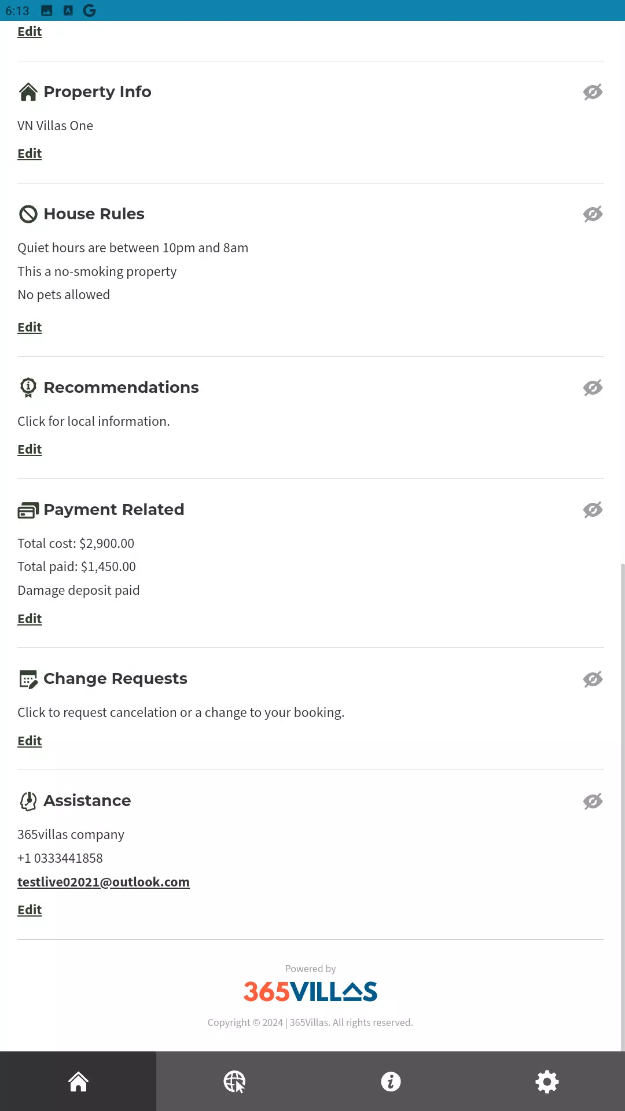Click the 365Villas logo in footer
Image resolution: width=625 pixels, height=1111 pixels.
(x=310, y=991)
